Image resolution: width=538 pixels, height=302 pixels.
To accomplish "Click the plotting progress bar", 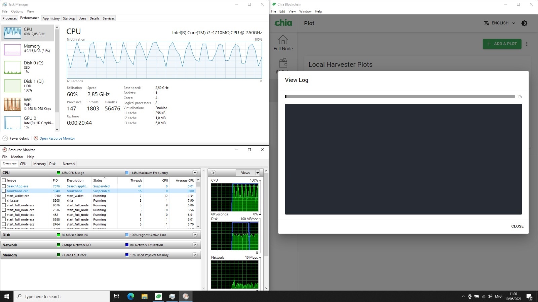I will click(400, 97).
